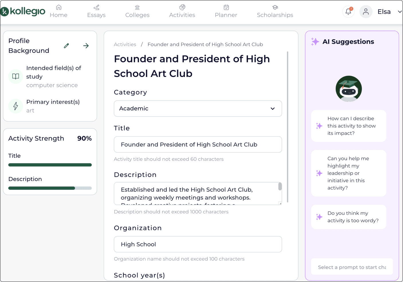Click the AI robot avatar
This screenshot has height=282, width=403.
pos(349,89)
